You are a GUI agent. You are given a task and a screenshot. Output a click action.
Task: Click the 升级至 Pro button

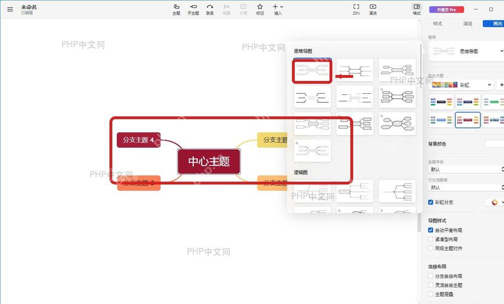point(447,10)
